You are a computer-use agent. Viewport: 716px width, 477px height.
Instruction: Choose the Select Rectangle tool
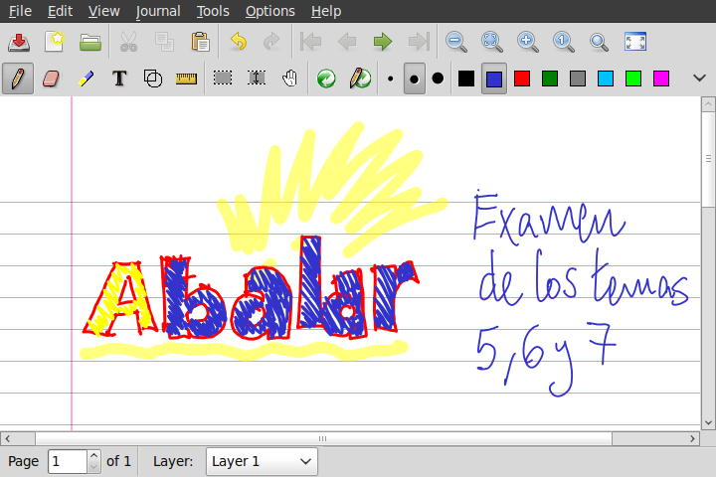pyautogui.click(x=223, y=79)
